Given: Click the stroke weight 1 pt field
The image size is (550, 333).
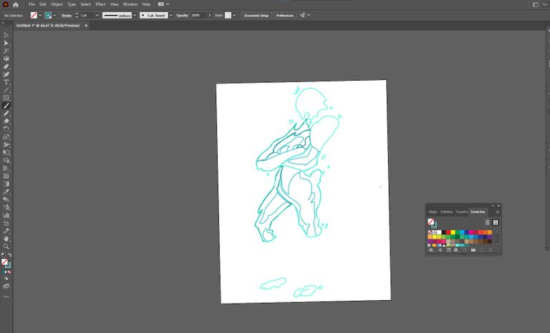Looking at the screenshot, I should pos(87,16).
